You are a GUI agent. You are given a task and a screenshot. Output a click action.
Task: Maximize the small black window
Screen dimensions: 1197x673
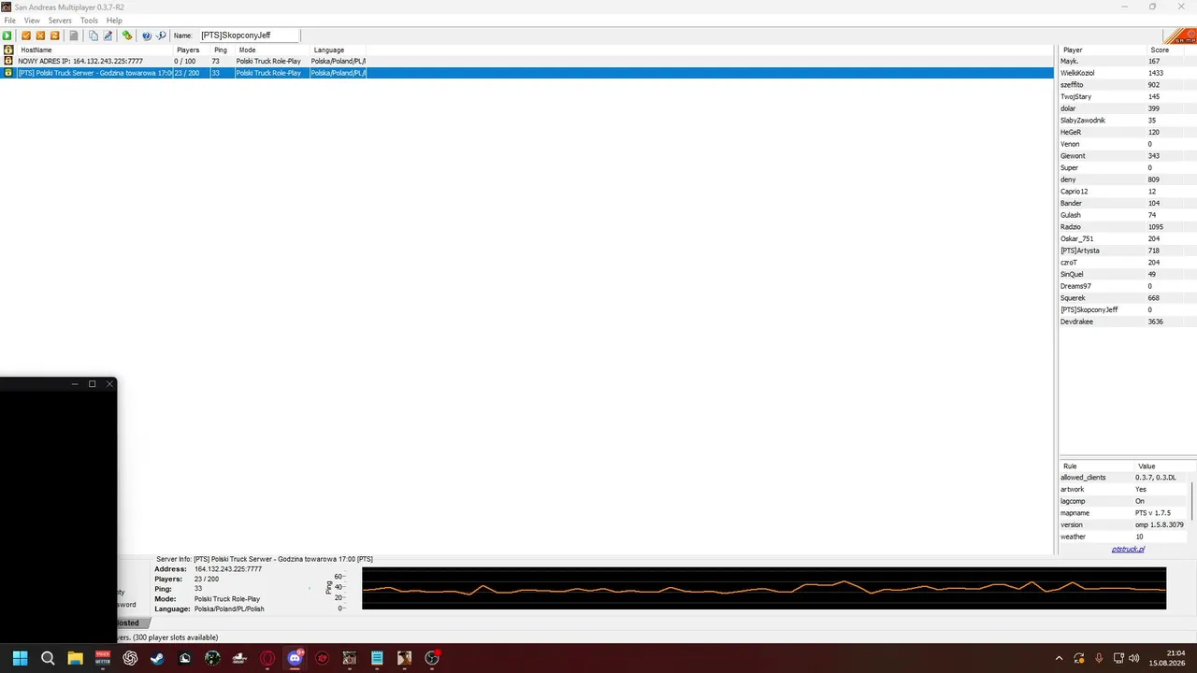92,384
